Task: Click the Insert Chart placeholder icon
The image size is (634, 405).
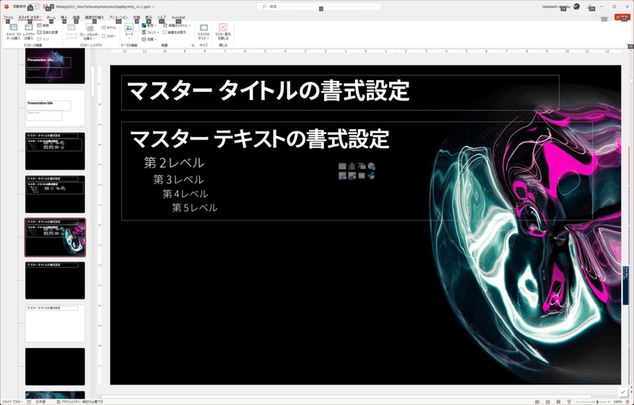Action: [352, 166]
